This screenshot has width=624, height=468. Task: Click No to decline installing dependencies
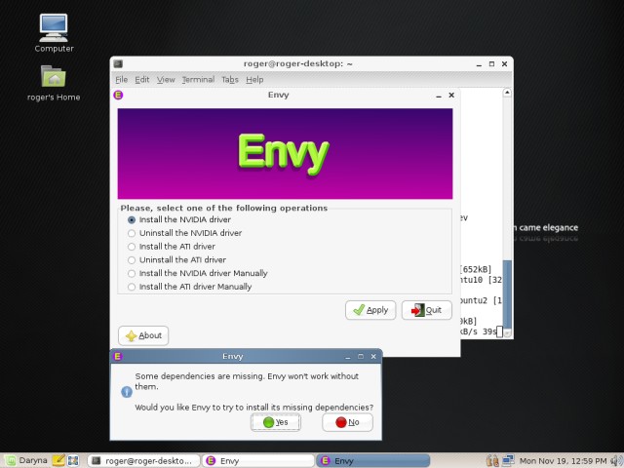tap(347, 422)
